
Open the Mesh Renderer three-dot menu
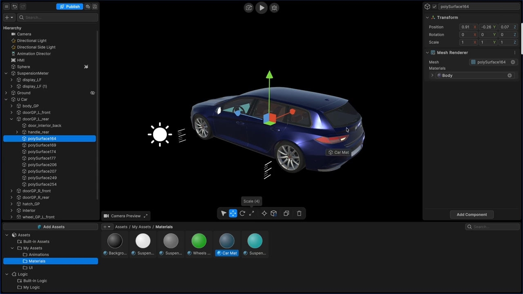coord(514,53)
